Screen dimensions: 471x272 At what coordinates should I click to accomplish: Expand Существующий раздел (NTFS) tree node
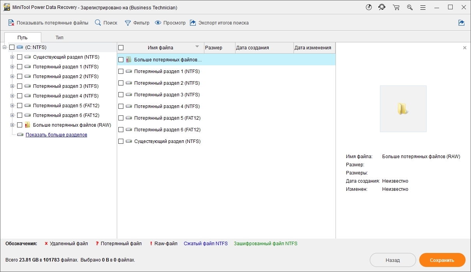(x=12, y=57)
